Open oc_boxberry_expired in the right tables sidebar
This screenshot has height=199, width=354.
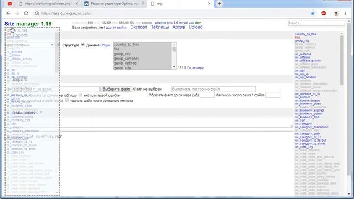point(309,111)
